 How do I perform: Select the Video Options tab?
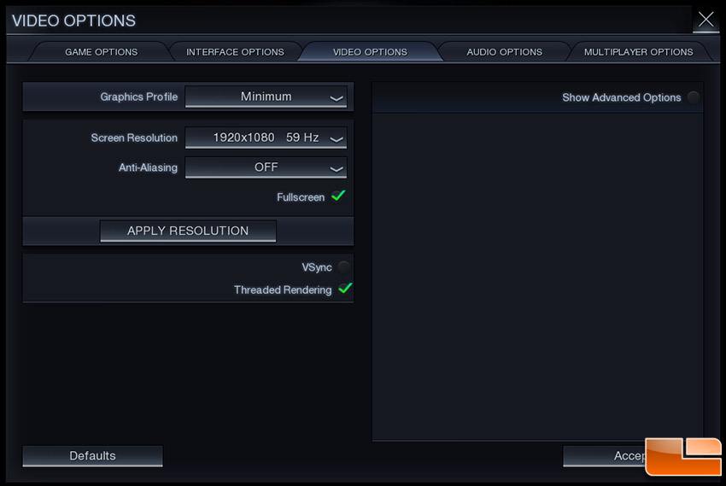point(370,52)
